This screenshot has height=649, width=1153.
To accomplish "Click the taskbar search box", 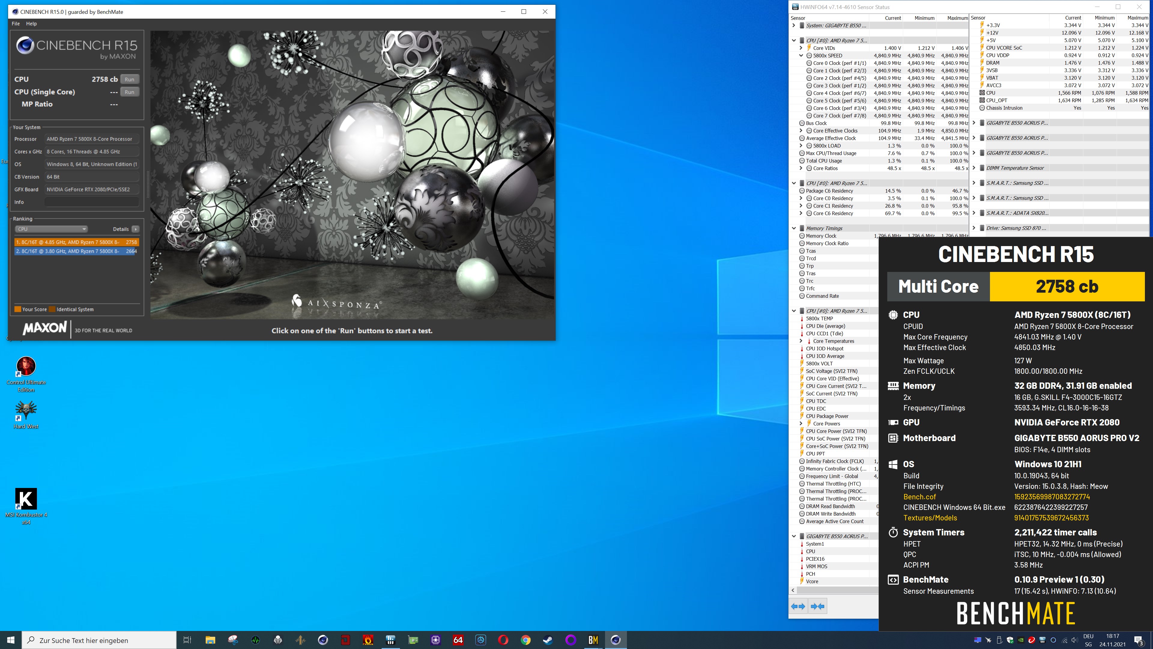I will click(x=99, y=640).
